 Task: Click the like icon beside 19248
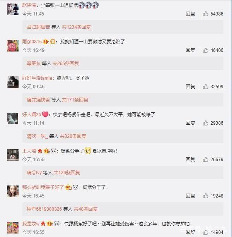205,196
